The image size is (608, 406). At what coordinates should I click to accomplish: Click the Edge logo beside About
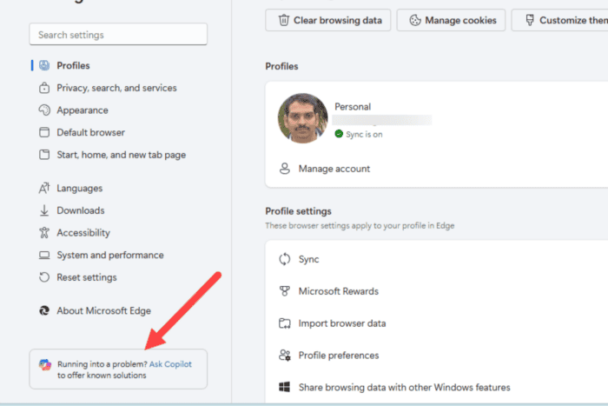pyautogui.click(x=44, y=310)
